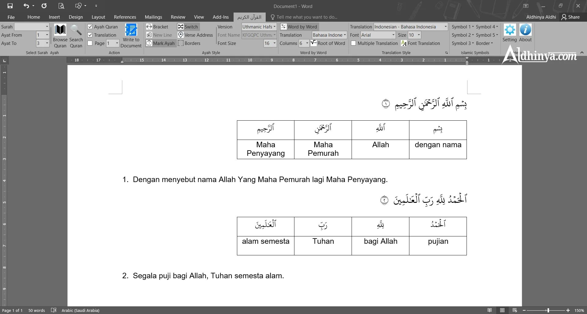
Task: Click the ruler tab selector box
Action: 5,60
